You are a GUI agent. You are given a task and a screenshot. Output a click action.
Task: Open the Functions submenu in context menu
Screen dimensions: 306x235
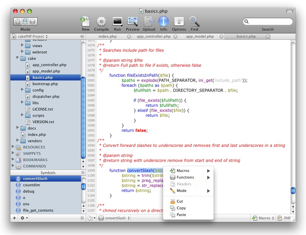pyautogui.click(x=188, y=177)
